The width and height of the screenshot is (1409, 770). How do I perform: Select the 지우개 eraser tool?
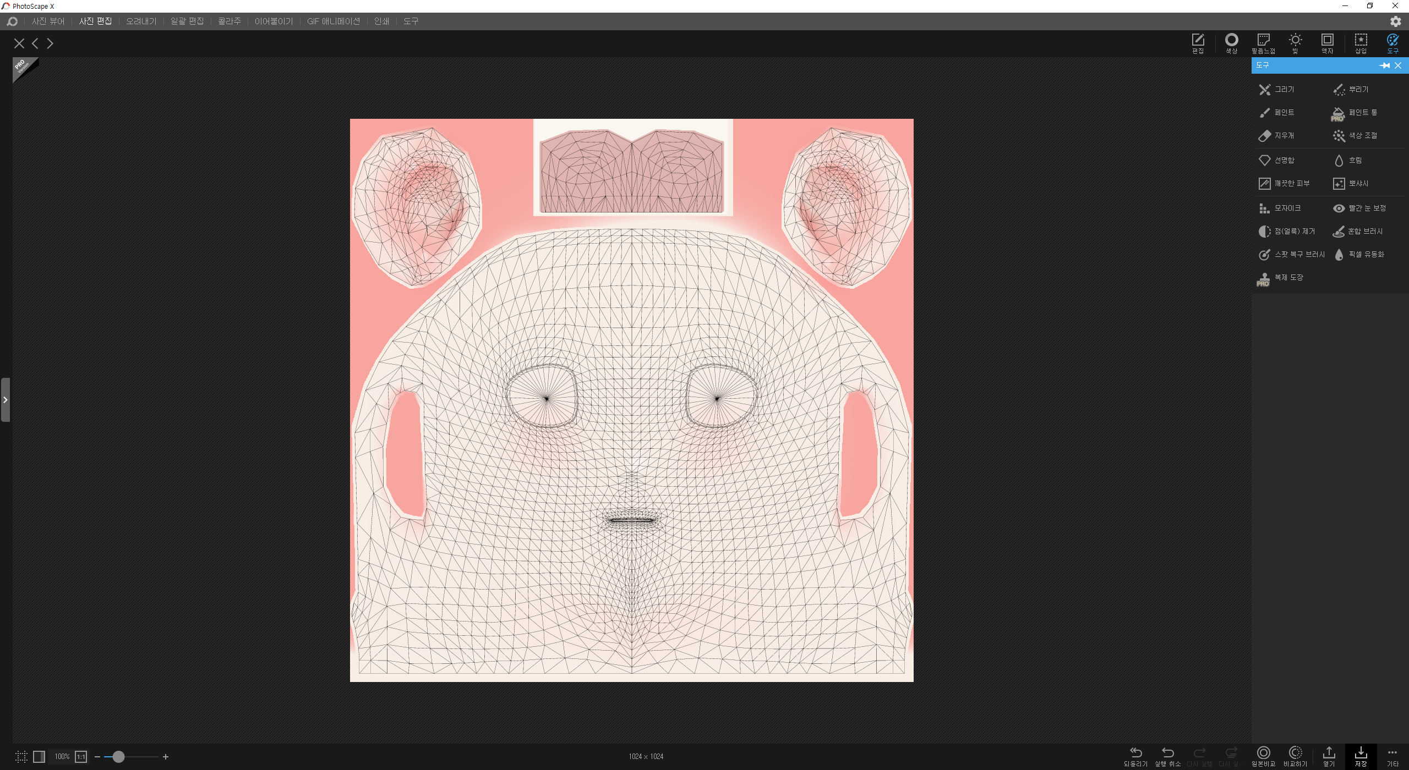pyautogui.click(x=1277, y=135)
